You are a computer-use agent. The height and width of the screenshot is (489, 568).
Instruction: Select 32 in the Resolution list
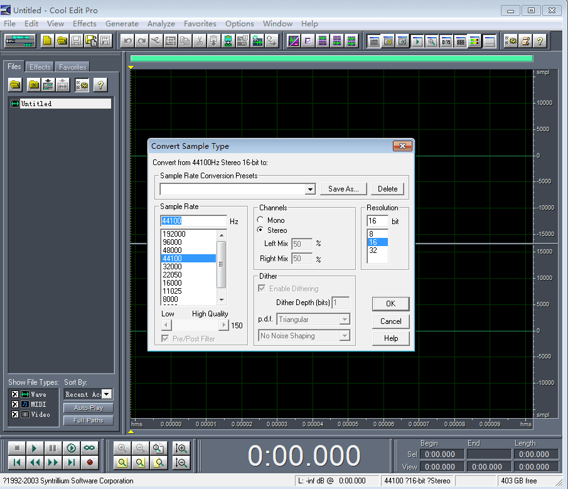point(373,250)
